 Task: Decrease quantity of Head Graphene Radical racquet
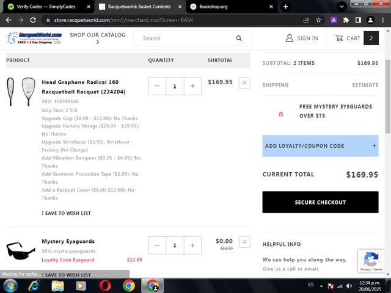pyautogui.click(x=157, y=86)
